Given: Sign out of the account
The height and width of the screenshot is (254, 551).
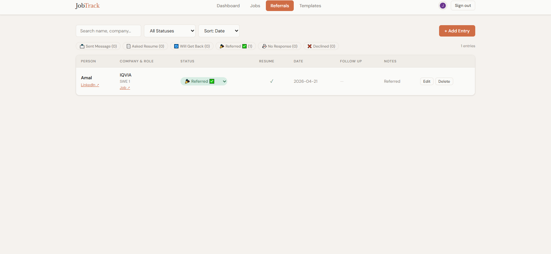Looking at the screenshot, I should [x=463, y=6].
